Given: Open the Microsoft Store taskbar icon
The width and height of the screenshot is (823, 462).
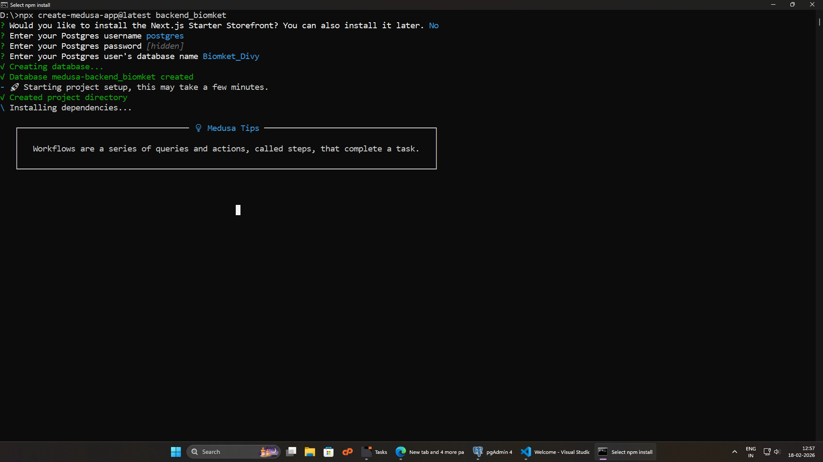Looking at the screenshot, I should (329, 452).
